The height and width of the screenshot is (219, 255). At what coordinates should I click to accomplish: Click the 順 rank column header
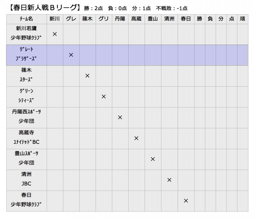tap(243, 19)
